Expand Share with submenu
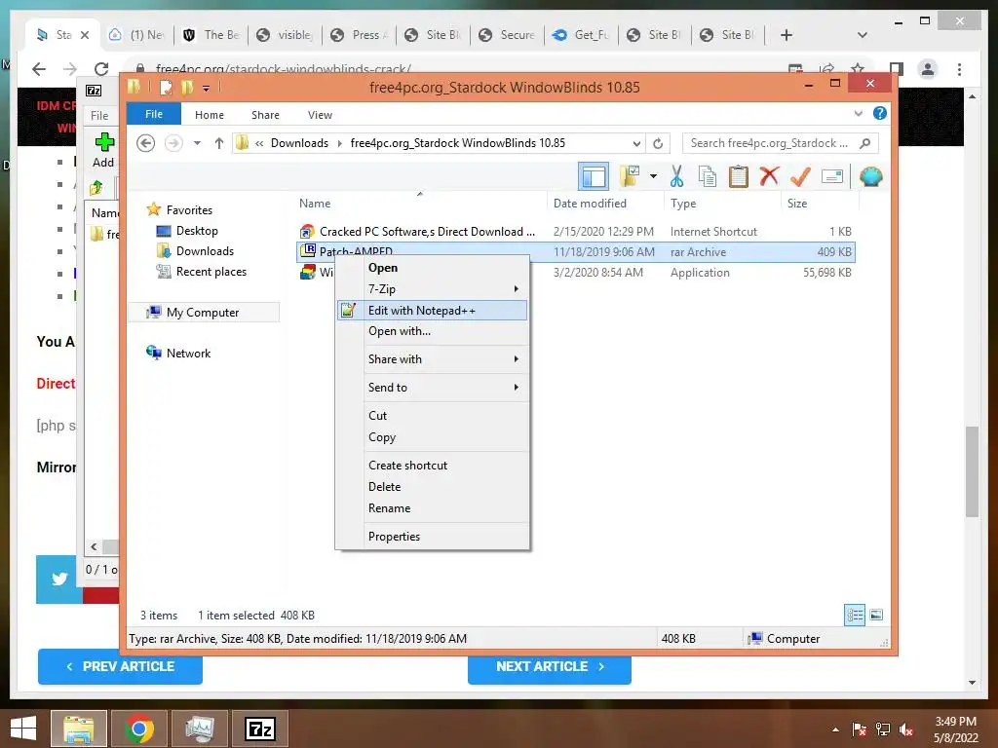The height and width of the screenshot is (748, 998). [x=433, y=358]
